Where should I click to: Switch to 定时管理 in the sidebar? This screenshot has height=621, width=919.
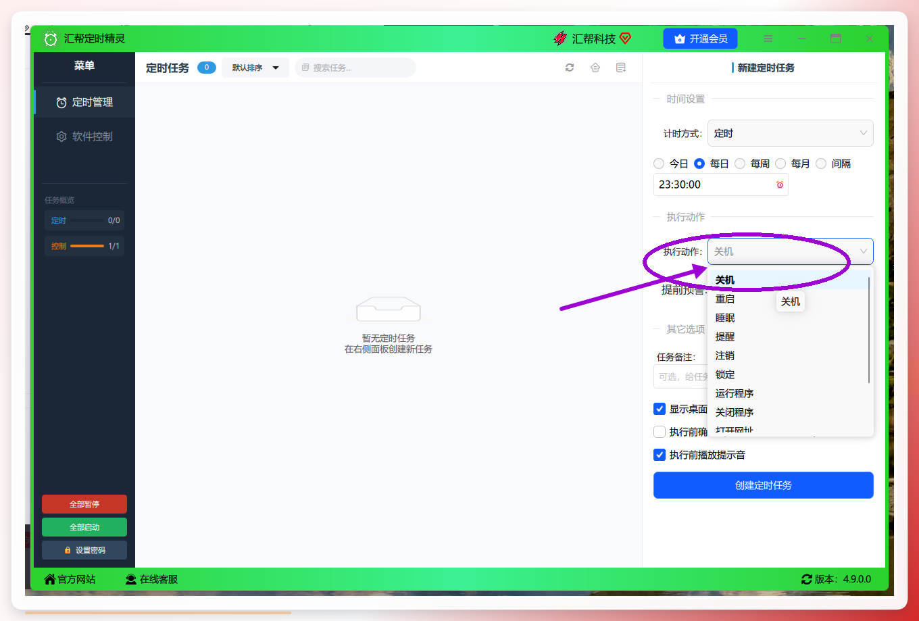(84, 102)
